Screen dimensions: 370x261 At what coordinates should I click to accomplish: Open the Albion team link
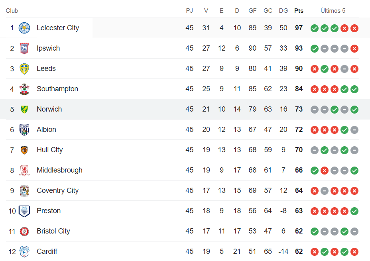pos(46,130)
